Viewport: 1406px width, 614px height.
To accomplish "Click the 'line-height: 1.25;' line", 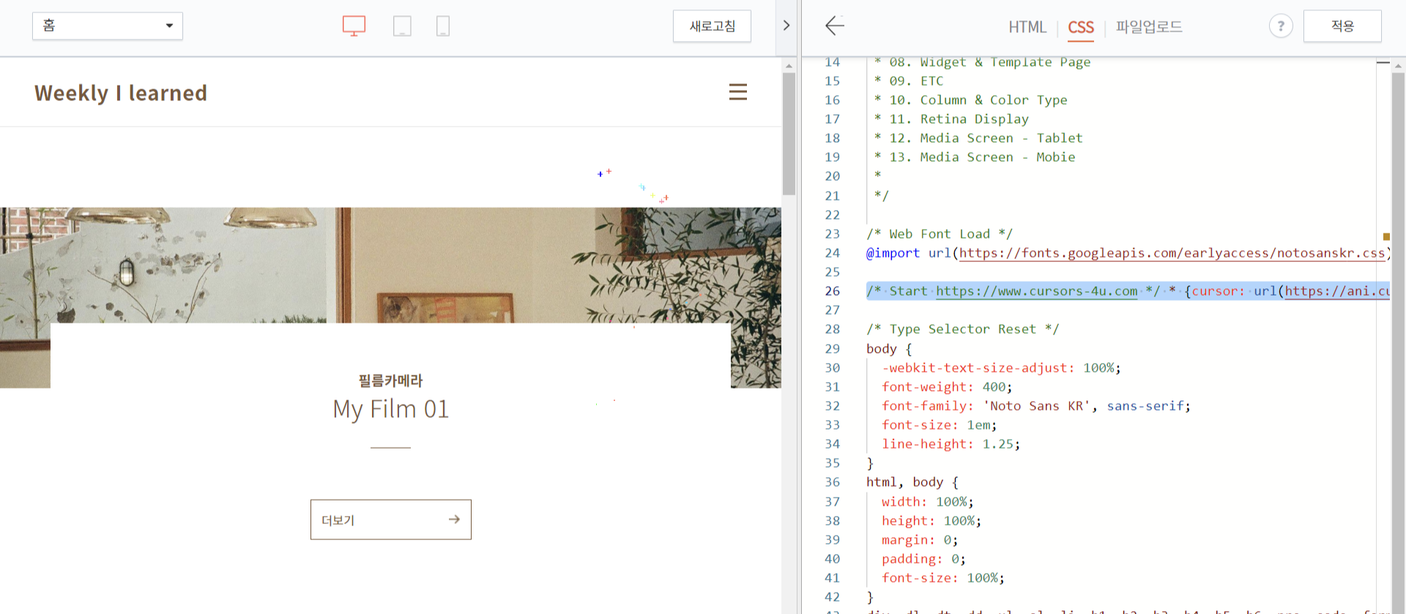I will pyautogui.click(x=951, y=444).
